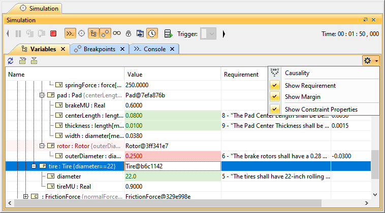This screenshot has height=213, width=385.
Task: Switch to the Console tab
Action: [x=151, y=49]
